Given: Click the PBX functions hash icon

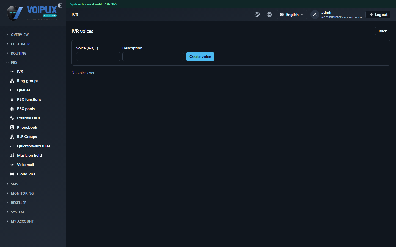Looking at the screenshot, I should (12, 99).
